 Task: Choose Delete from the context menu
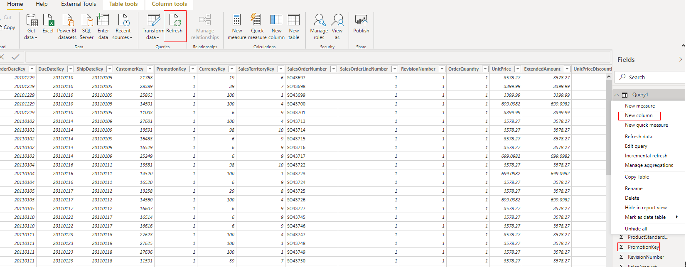(x=632, y=198)
